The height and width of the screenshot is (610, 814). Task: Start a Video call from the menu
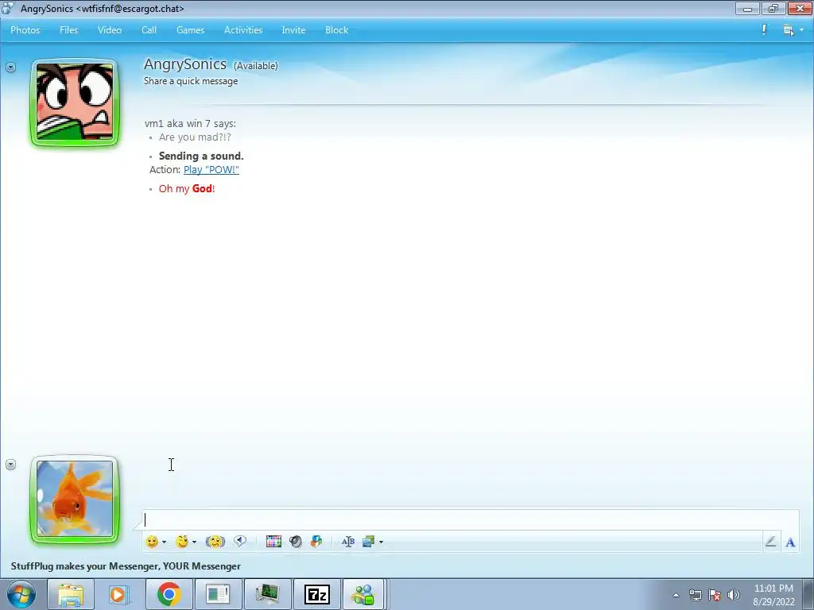(110, 30)
